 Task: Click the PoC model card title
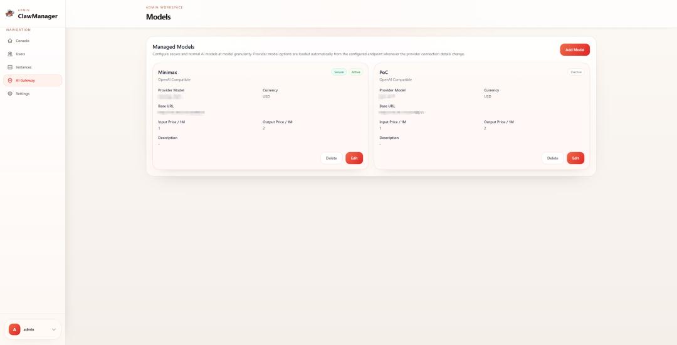[x=384, y=72]
